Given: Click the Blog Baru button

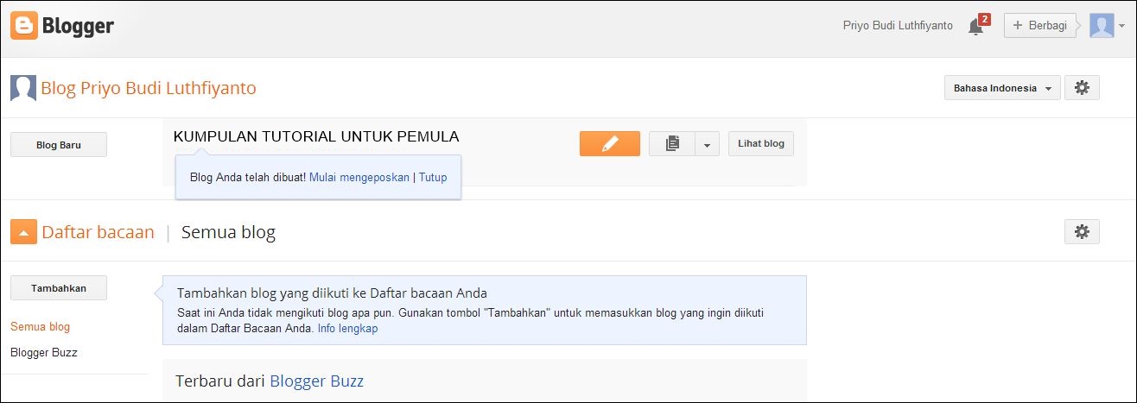Looking at the screenshot, I should (x=59, y=145).
